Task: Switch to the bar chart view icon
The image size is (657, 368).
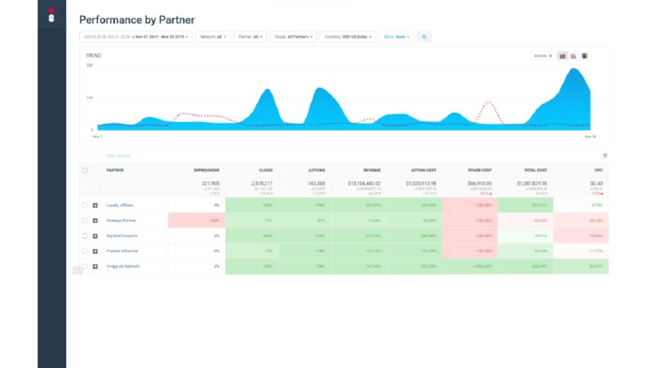Action: [x=573, y=56]
